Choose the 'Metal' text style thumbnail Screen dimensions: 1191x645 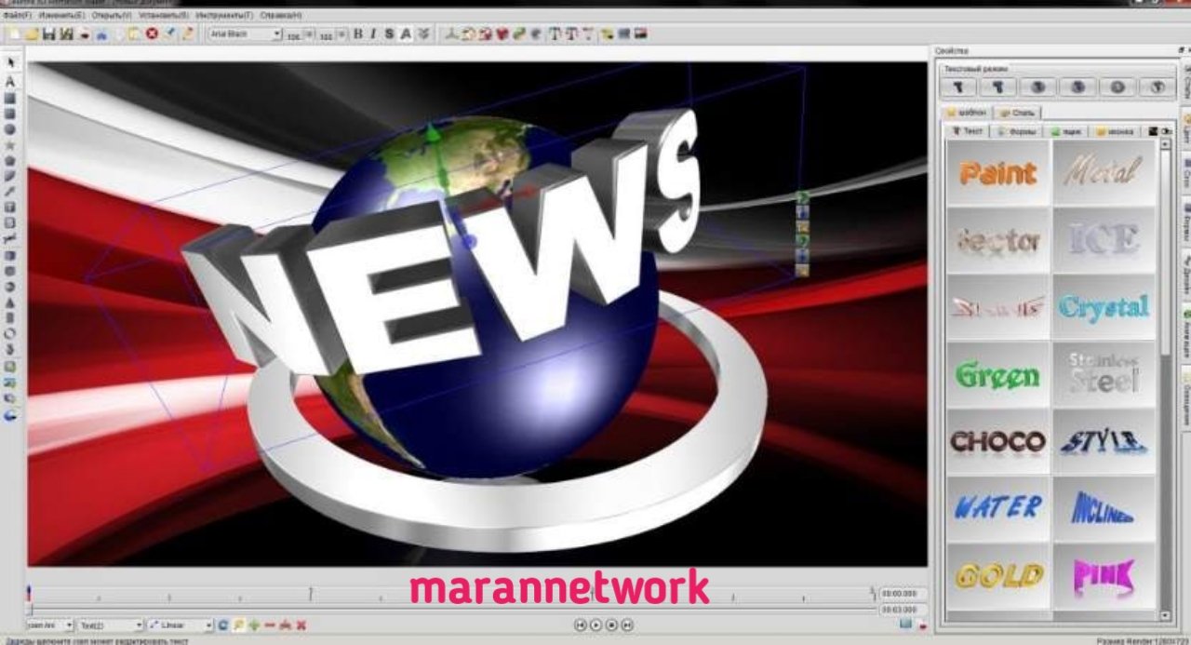[x=1104, y=172]
